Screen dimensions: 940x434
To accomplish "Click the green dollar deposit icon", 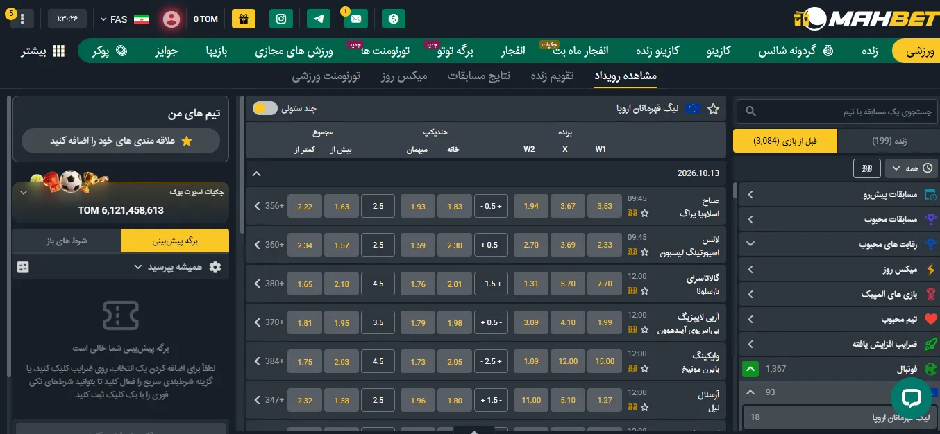I will point(394,19).
